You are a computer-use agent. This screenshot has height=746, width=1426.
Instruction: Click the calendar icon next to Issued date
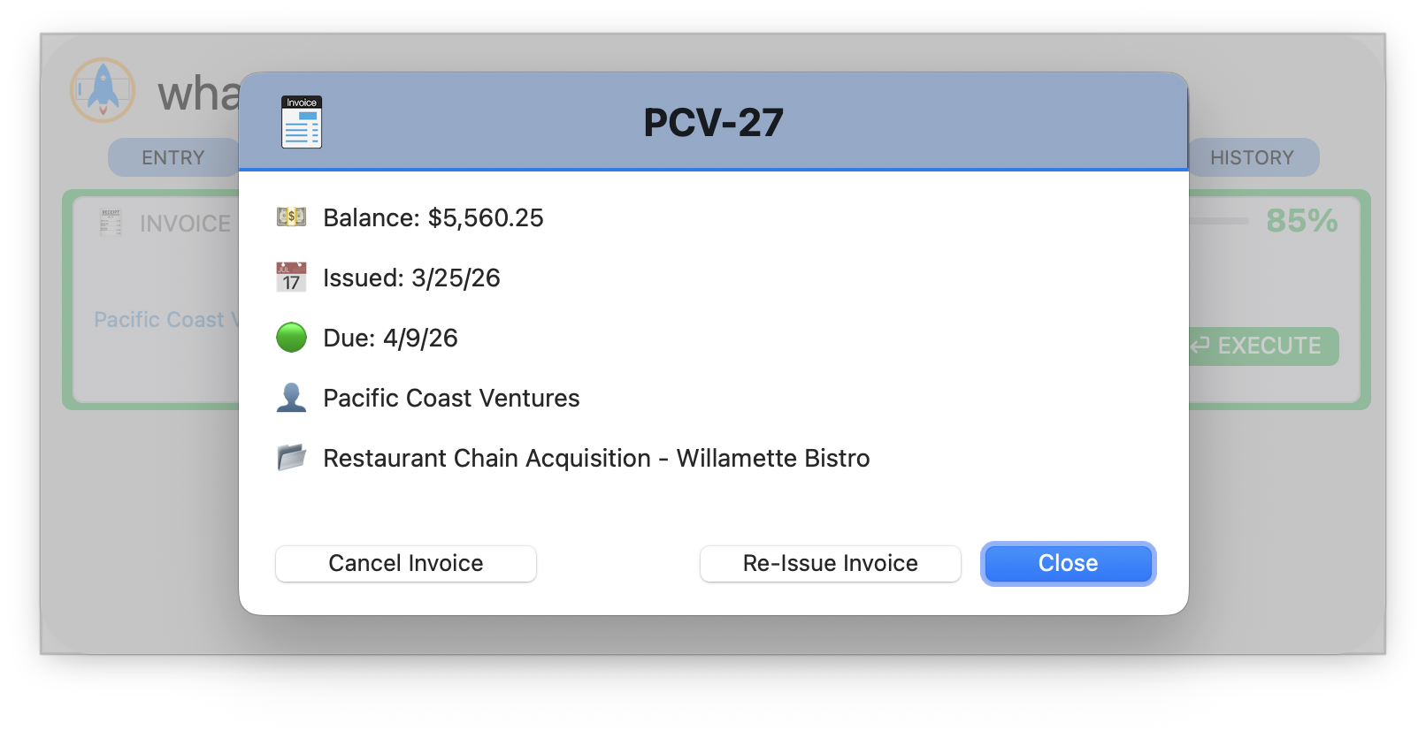[290, 278]
